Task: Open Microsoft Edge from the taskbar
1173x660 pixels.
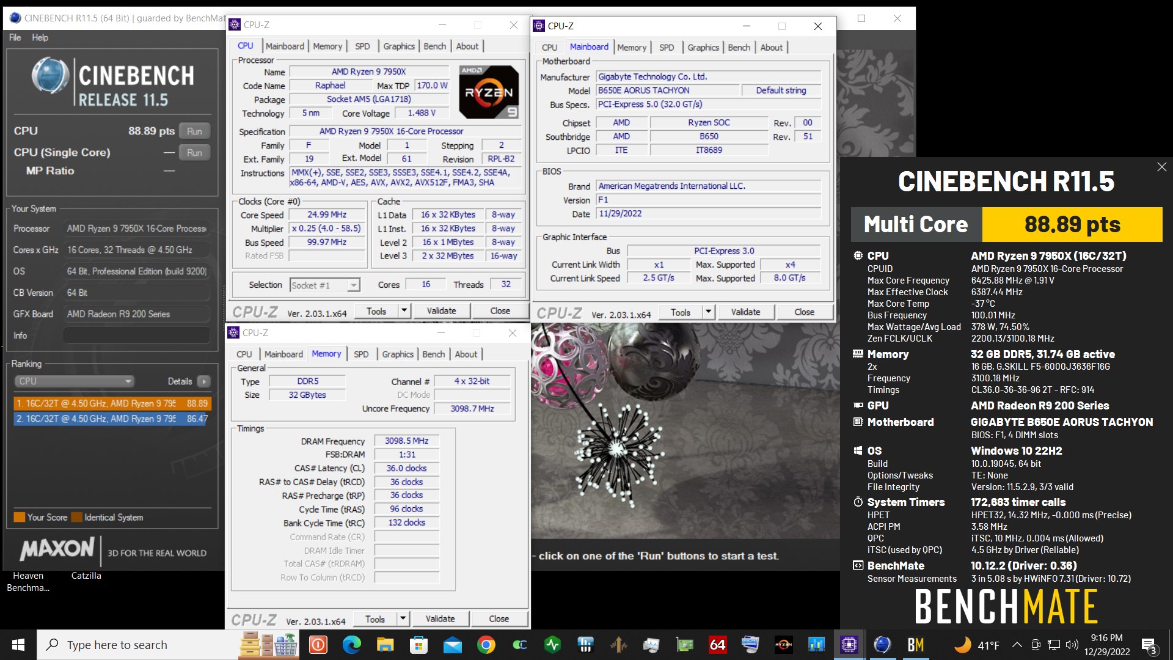Action: click(x=351, y=645)
